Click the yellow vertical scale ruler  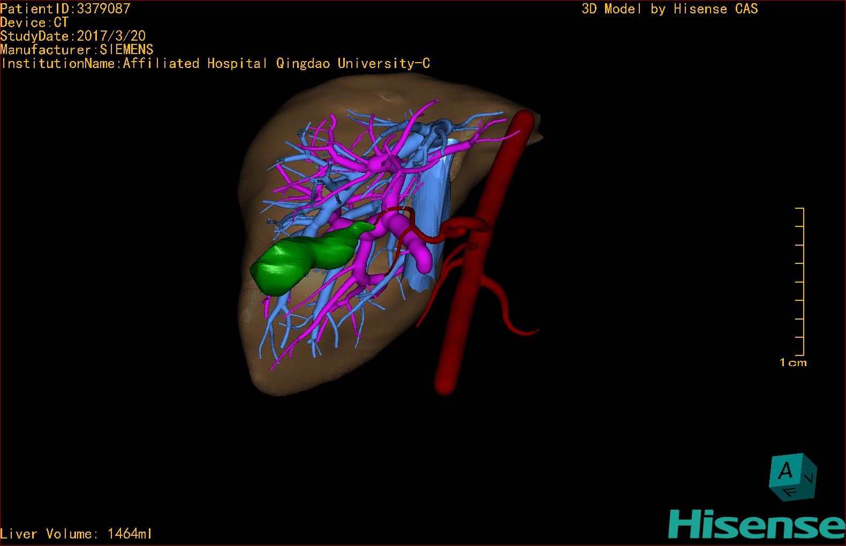tap(800, 282)
